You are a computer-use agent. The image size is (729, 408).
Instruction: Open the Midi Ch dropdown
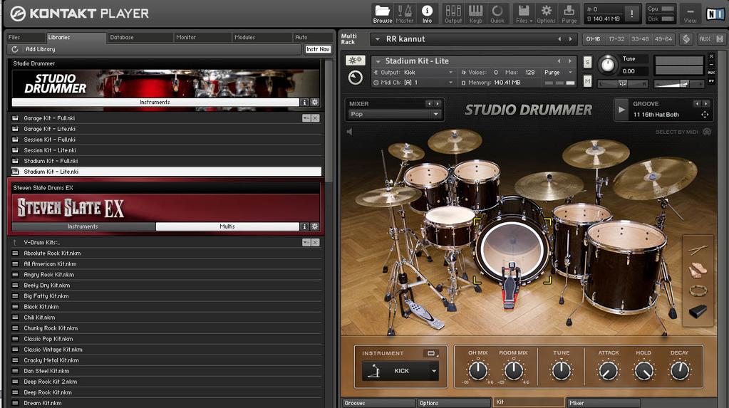coord(450,83)
